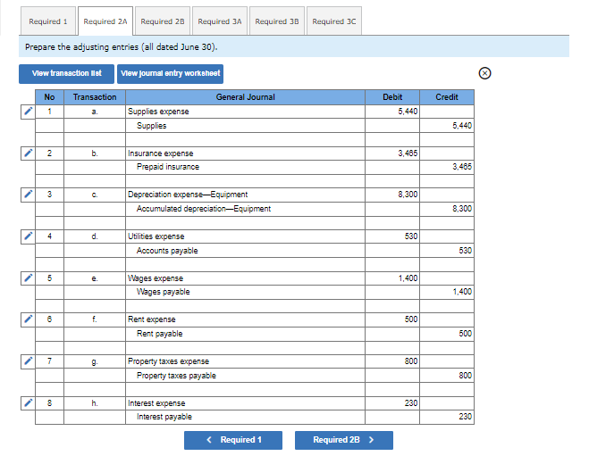Edit journal entry 4 with the pencil icon
Viewport: 589px width, 456px height.
29,236
